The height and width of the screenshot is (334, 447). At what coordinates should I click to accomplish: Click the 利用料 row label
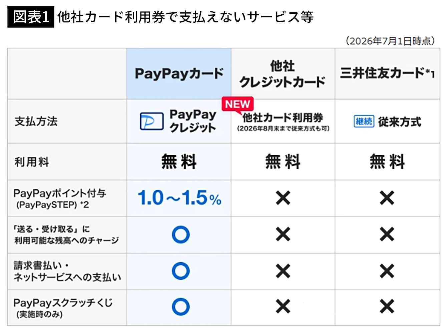(x=32, y=162)
